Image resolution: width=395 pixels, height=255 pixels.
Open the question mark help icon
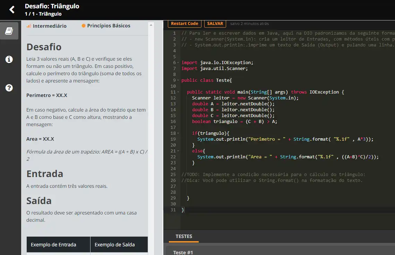9,88
